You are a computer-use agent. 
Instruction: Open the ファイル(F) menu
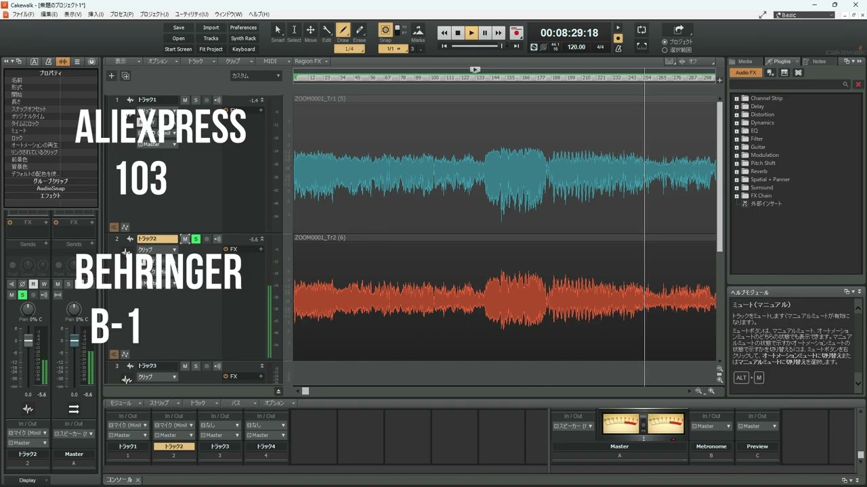[x=23, y=14]
